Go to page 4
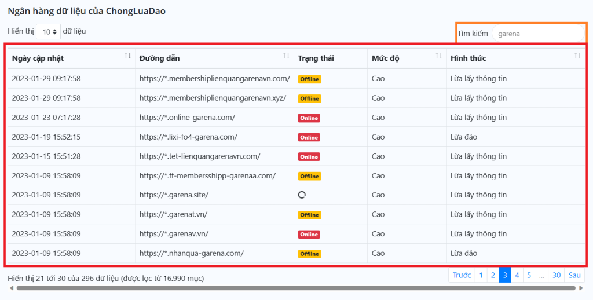This screenshot has height=300, width=593. coord(517,275)
